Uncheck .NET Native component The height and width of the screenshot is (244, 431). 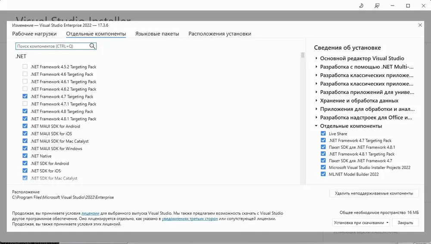click(x=25, y=156)
